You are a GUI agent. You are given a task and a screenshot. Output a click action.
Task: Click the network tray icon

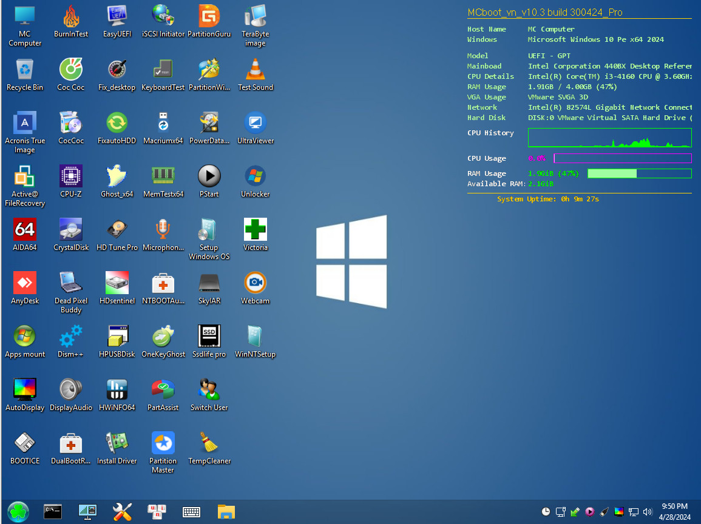tap(634, 512)
